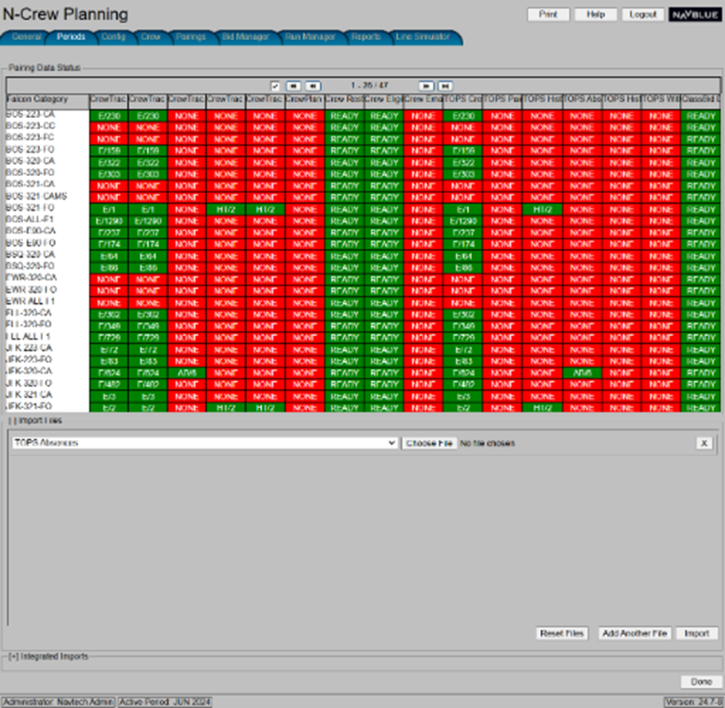Screen dimensions: 725x708
Task: Select the Periods tab
Action: click(71, 37)
